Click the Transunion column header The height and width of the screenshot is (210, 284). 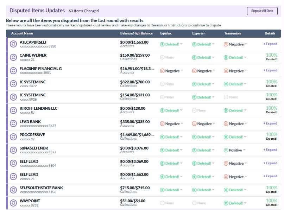click(x=232, y=33)
